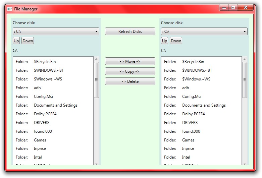The width and height of the screenshot is (262, 178).
Task: Click the -> Copy -> button
Action: pos(130,71)
